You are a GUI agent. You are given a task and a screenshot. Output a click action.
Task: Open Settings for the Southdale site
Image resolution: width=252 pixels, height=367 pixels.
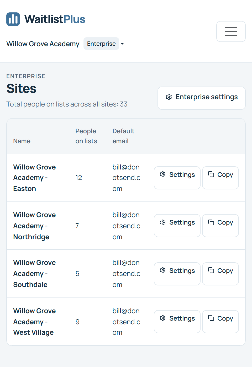coord(177,274)
